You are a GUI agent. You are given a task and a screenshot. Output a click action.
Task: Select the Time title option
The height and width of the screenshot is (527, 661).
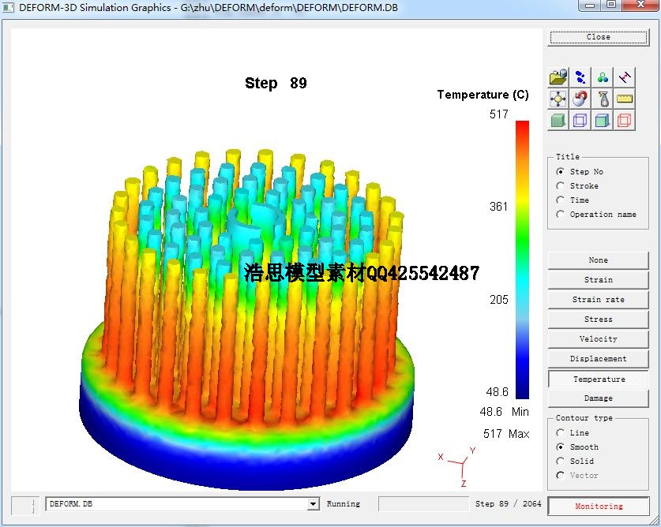coord(561,200)
